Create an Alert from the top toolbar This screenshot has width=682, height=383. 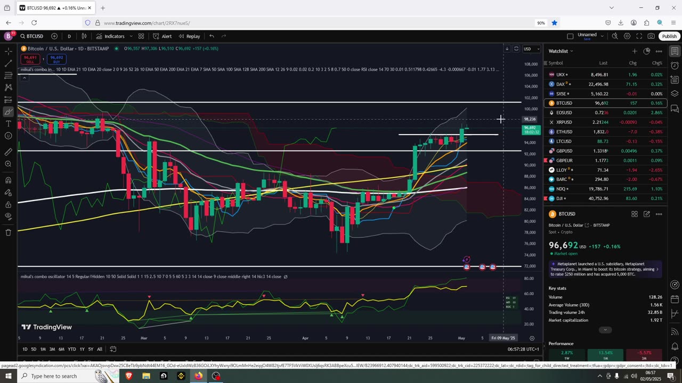click(162, 36)
